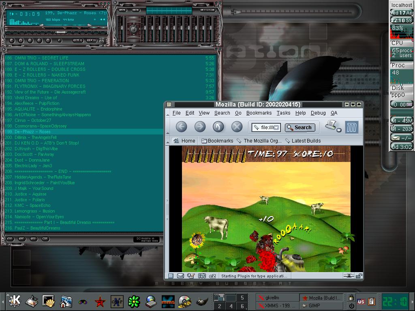
Task: Collapse the Mozilla menu bar grippy
Action: click(x=167, y=113)
